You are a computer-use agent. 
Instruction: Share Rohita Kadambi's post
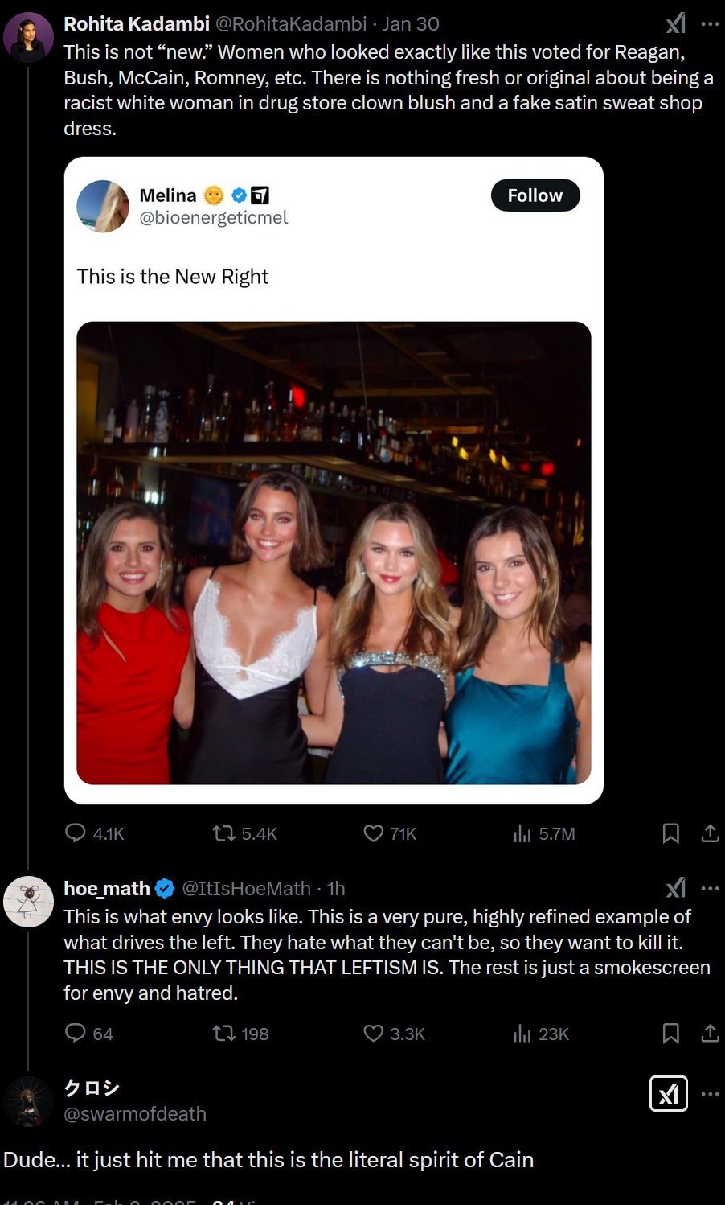tap(710, 833)
